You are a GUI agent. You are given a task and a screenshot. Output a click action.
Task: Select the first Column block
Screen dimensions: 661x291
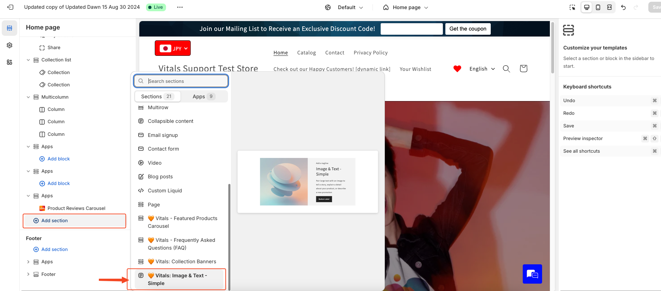(x=56, y=110)
